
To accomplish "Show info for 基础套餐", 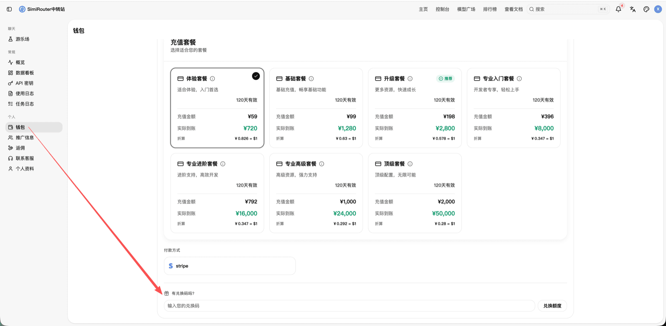I will (x=311, y=78).
